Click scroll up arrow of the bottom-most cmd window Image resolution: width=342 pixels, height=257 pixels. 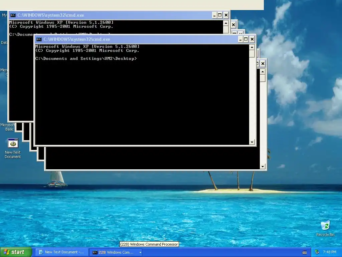[x=263, y=72]
